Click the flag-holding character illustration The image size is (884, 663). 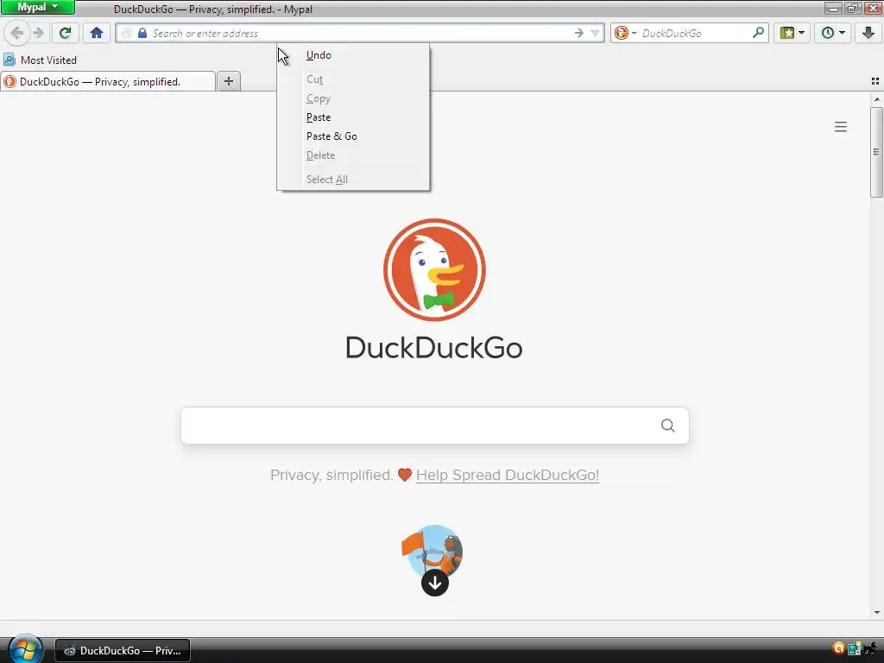pos(433,550)
